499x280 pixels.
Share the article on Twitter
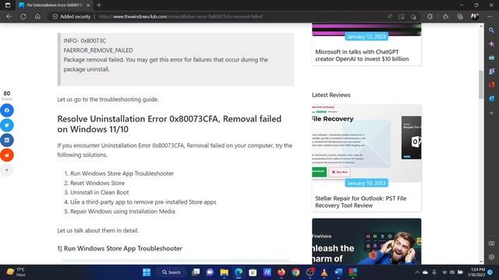(7, 125)
